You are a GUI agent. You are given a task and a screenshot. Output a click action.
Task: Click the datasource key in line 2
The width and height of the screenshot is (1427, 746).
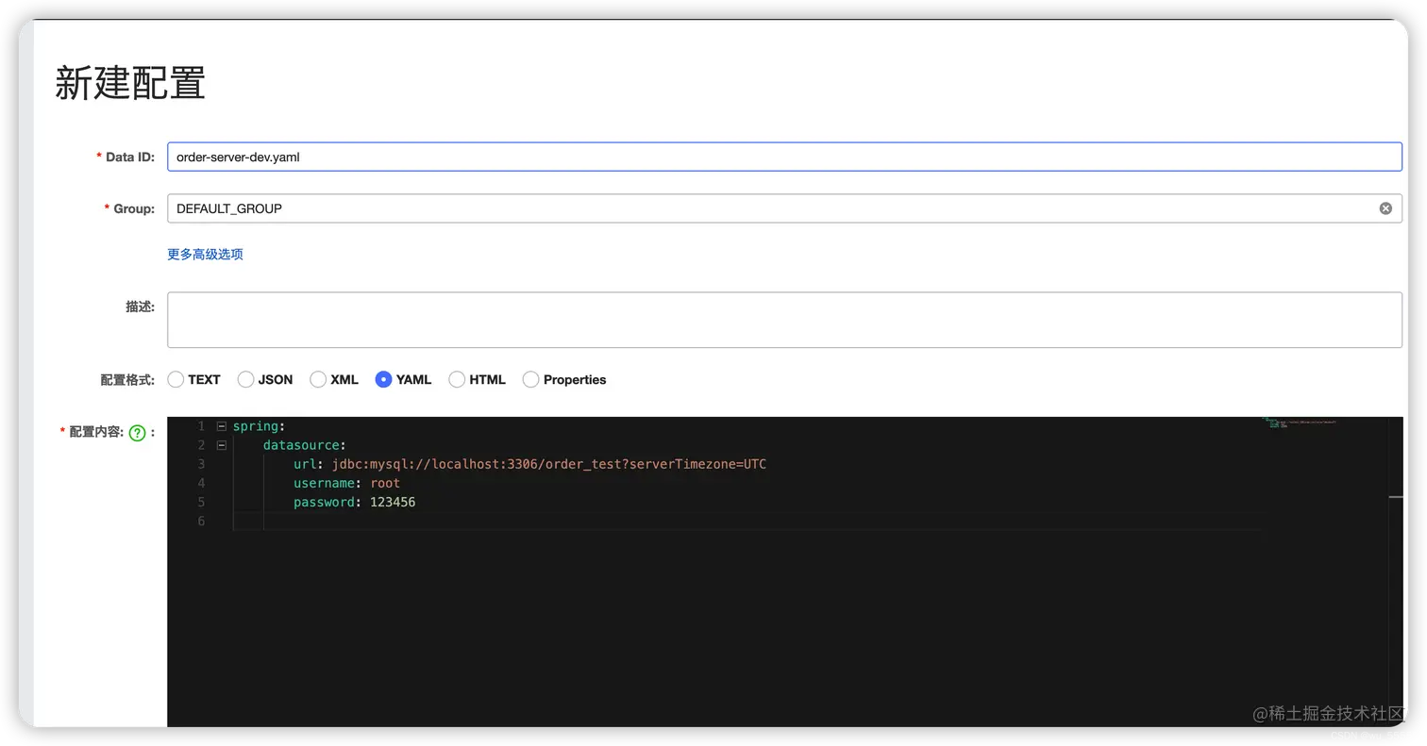click(x=301, y=445)
